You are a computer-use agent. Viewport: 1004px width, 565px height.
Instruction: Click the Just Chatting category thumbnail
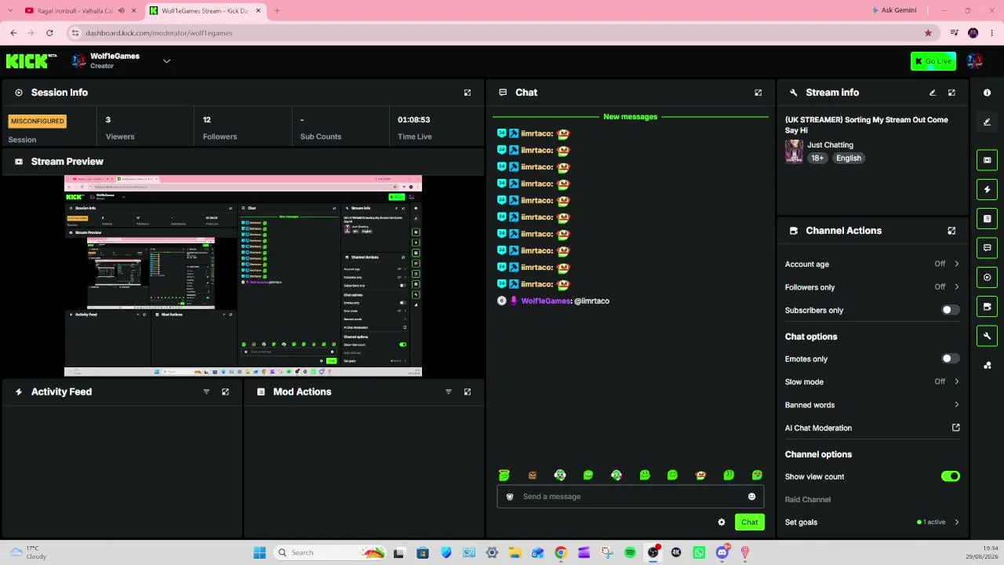pyautogui.click(x=794, y=151)
